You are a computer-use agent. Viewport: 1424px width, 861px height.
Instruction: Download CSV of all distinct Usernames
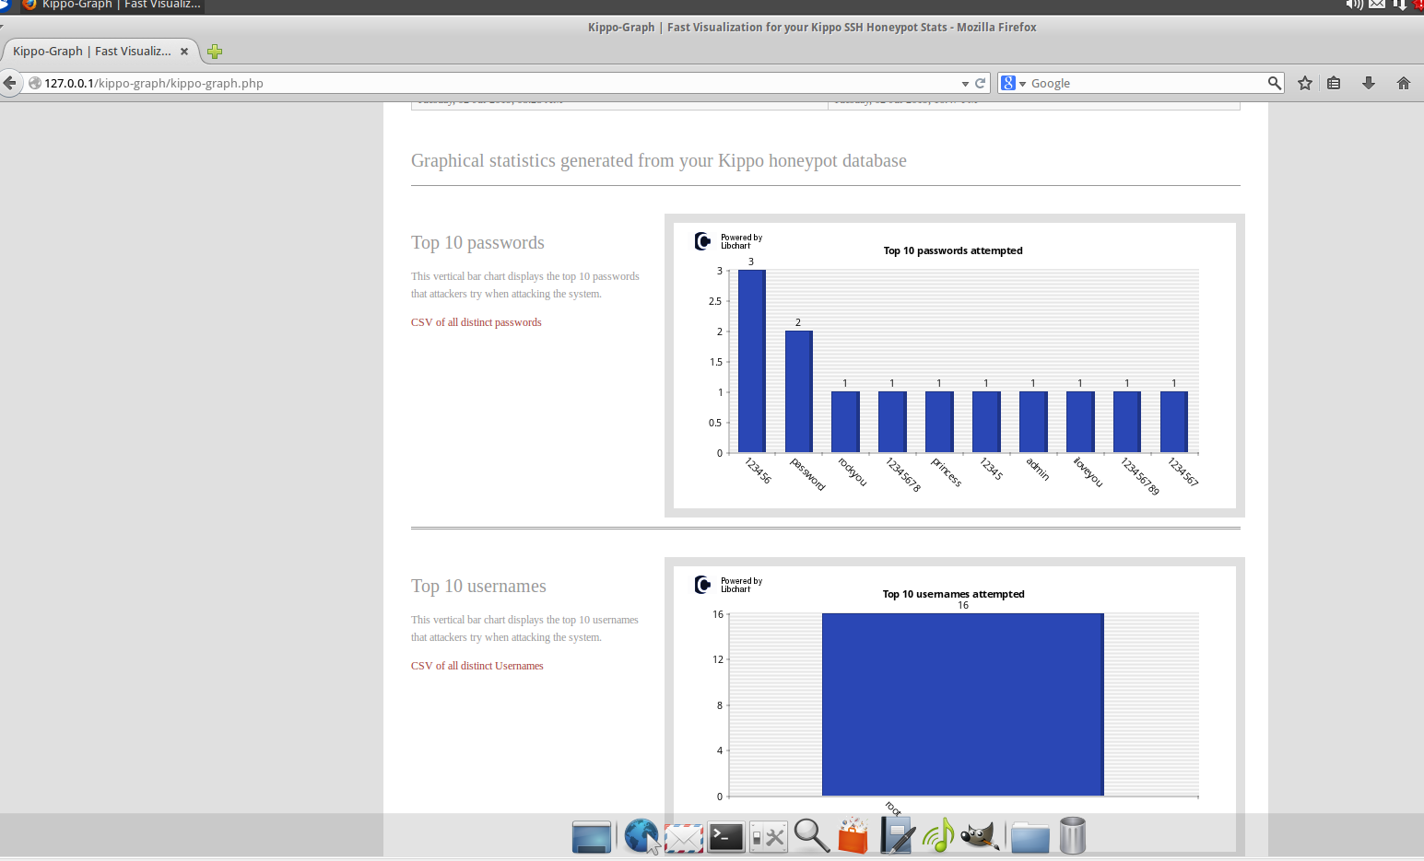click(x=477, y=666)
